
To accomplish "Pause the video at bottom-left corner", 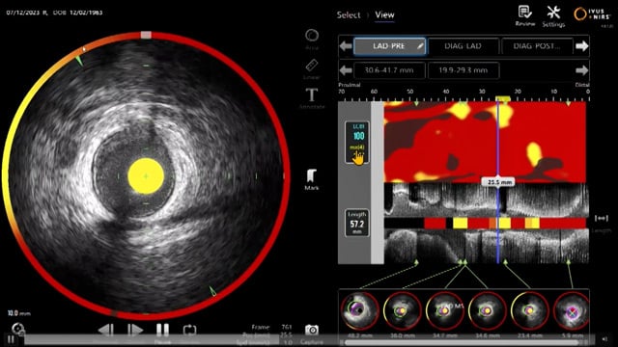I will point(11,339).
